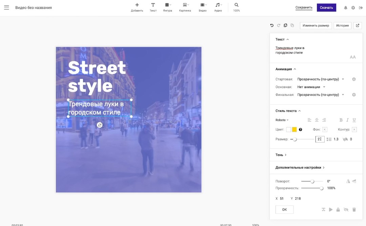
Task: Click the hamburger menu icon
Action: click(x=6, y=7)
